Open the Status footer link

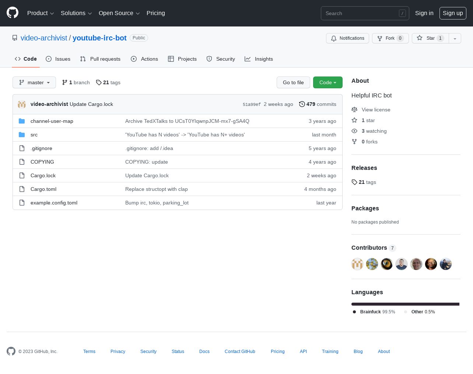pyautogui.click(x=178, y=352)
